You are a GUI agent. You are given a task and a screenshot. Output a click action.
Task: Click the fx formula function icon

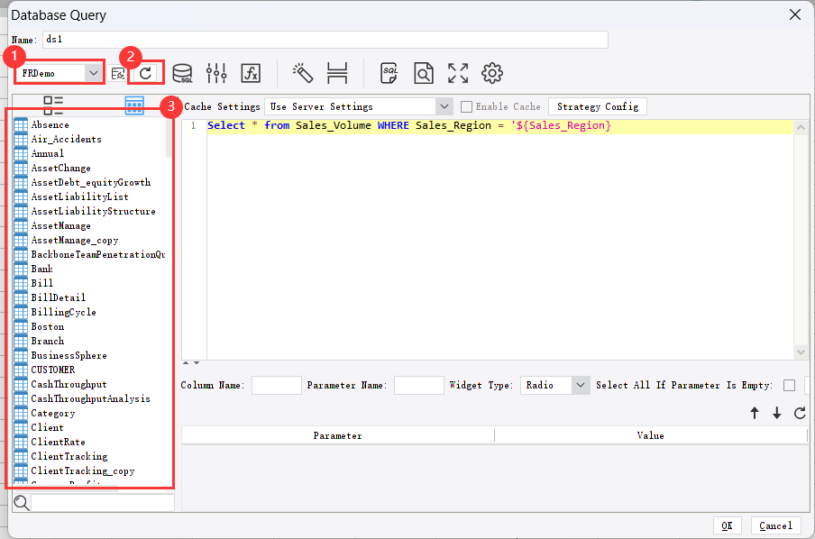point(251,73)
